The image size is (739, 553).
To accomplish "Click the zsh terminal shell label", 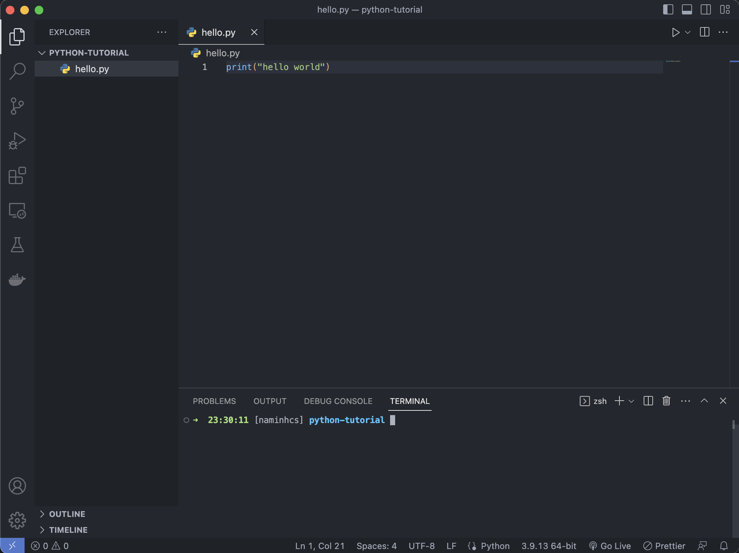I will (593, 401).
